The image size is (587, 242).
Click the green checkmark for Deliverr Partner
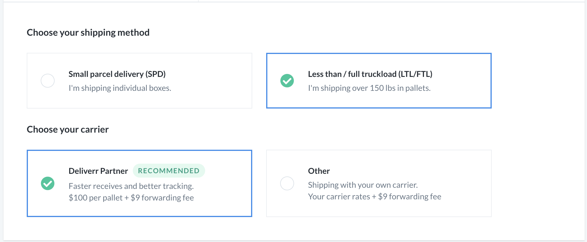tap(48, 183)
